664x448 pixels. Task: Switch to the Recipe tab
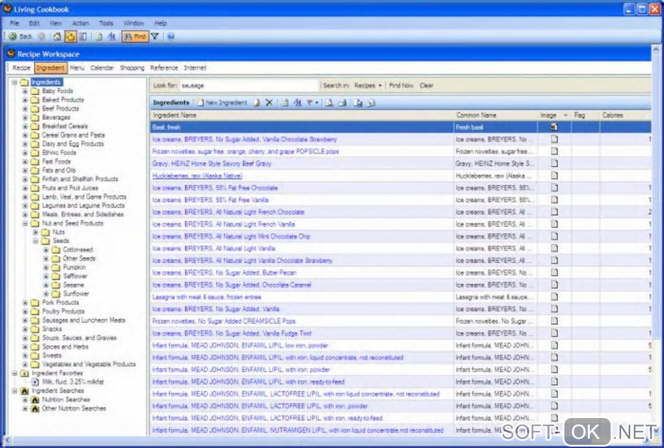click(21, 68)
